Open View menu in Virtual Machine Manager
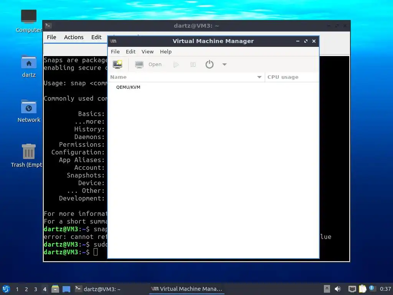393x295 pixels. (x=147, y=52)
